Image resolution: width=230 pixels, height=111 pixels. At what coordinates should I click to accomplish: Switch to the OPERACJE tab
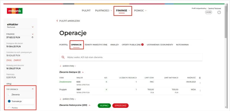76,45
